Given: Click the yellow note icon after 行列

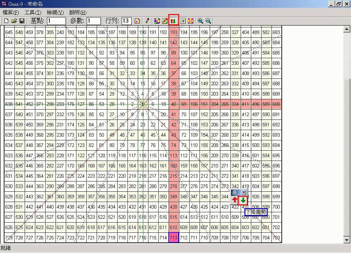Looking at the screenshot, I should 137,21.
